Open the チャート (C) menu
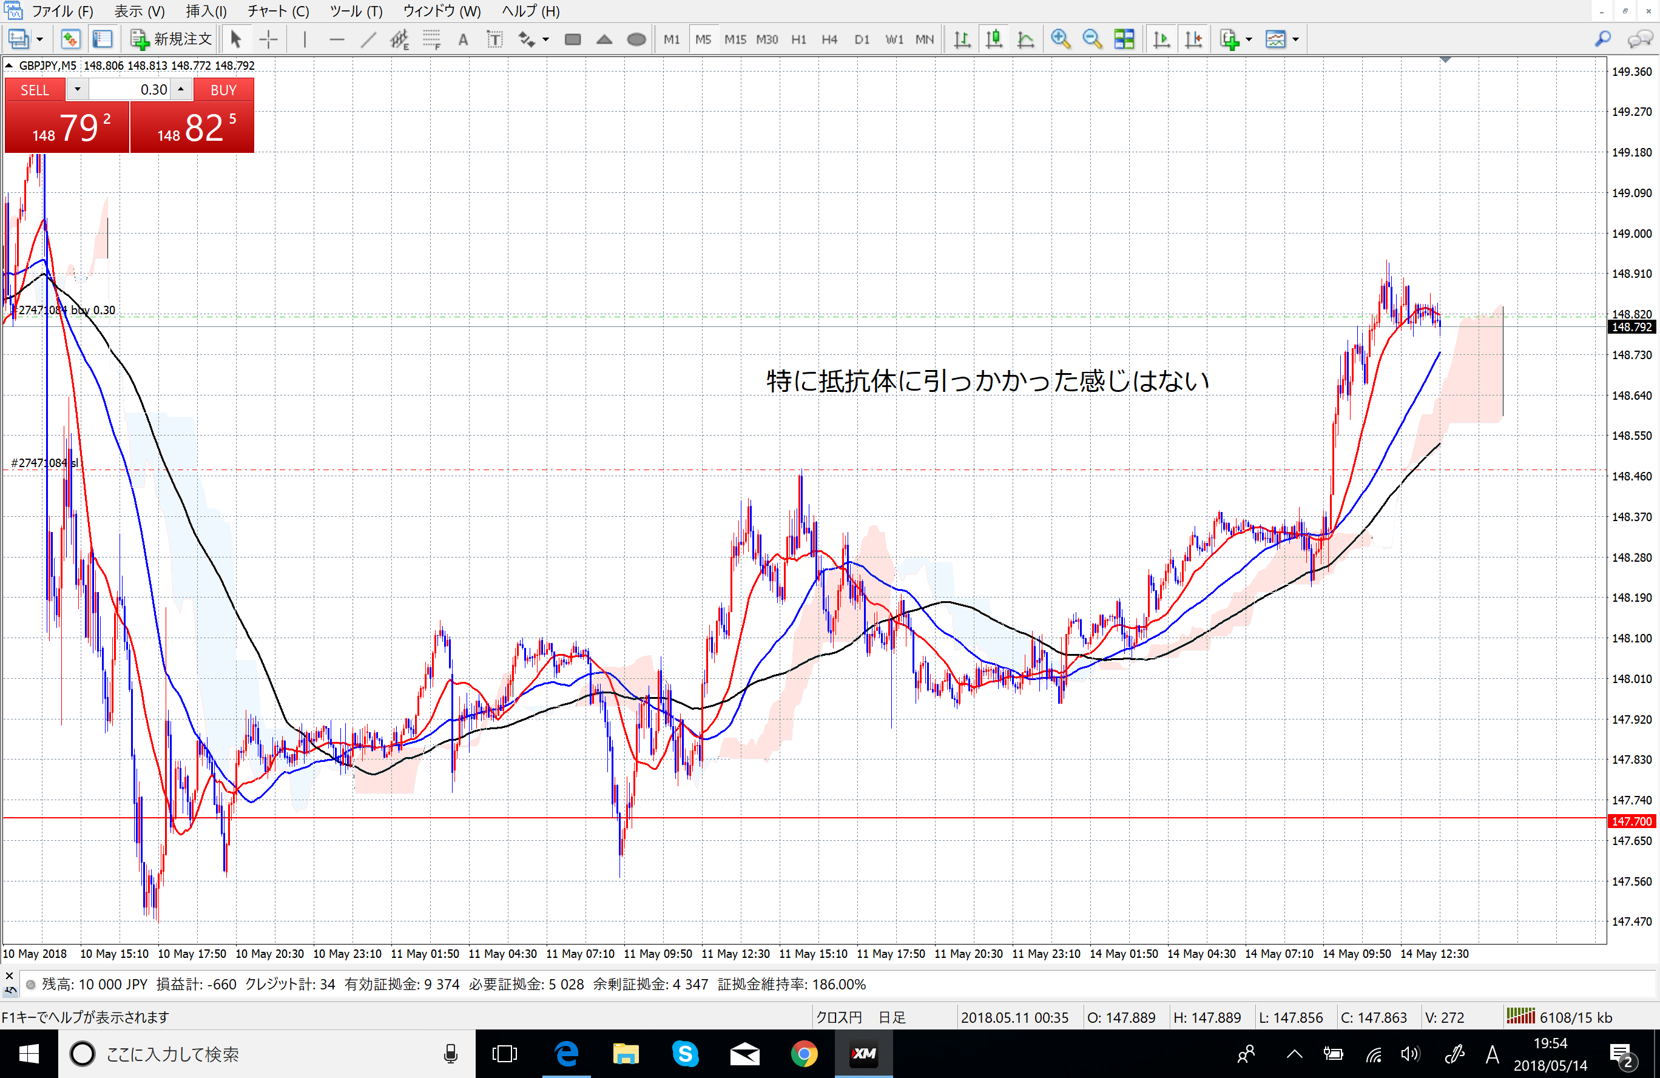 point(278,11)
